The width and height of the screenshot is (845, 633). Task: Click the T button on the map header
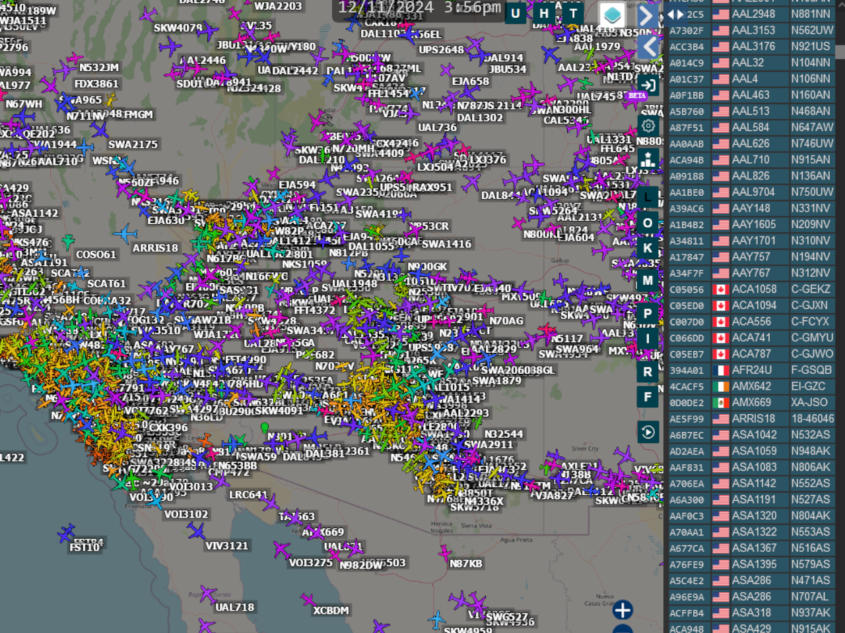(x=573, y=13)
